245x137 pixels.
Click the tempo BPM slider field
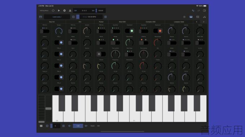pos(89,17)
